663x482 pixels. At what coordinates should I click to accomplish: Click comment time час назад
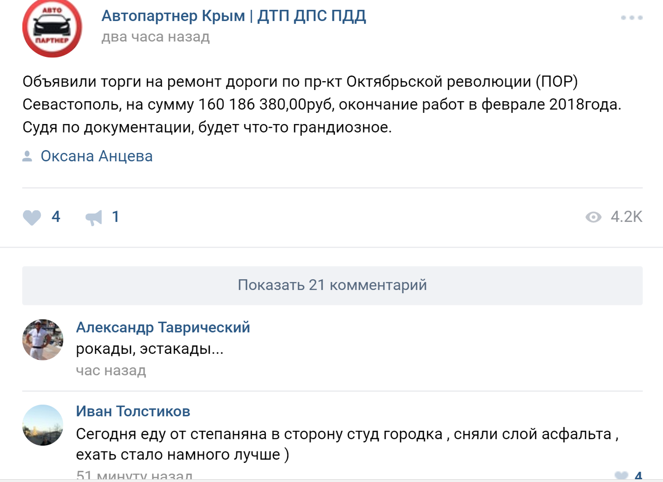click(x=111, y=371)
